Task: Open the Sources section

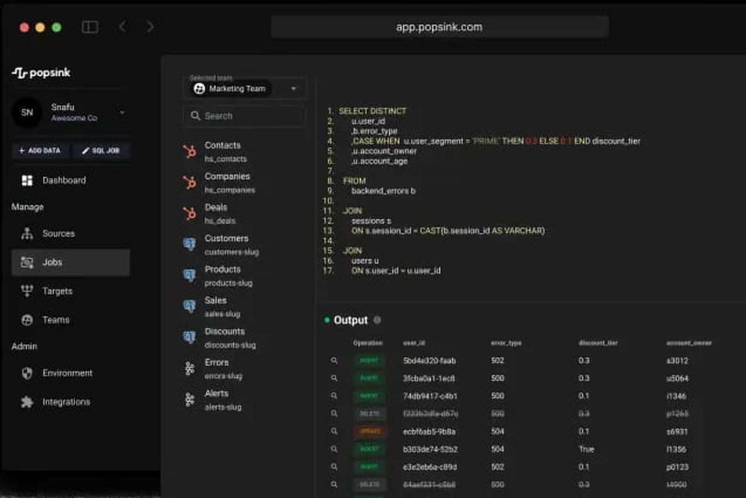Action: coord(58,234)
